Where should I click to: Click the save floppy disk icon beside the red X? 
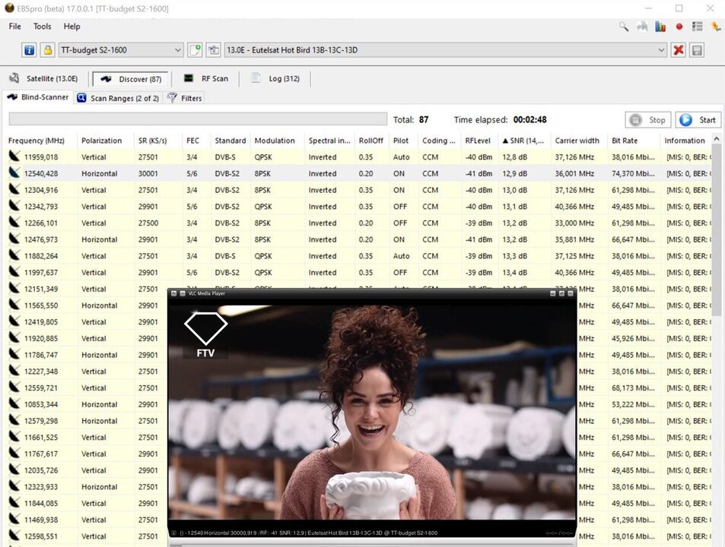pyautogui.click(x=697, y=49)
